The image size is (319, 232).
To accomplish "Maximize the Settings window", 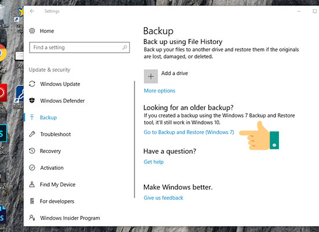I will click(x=315, y=11).
